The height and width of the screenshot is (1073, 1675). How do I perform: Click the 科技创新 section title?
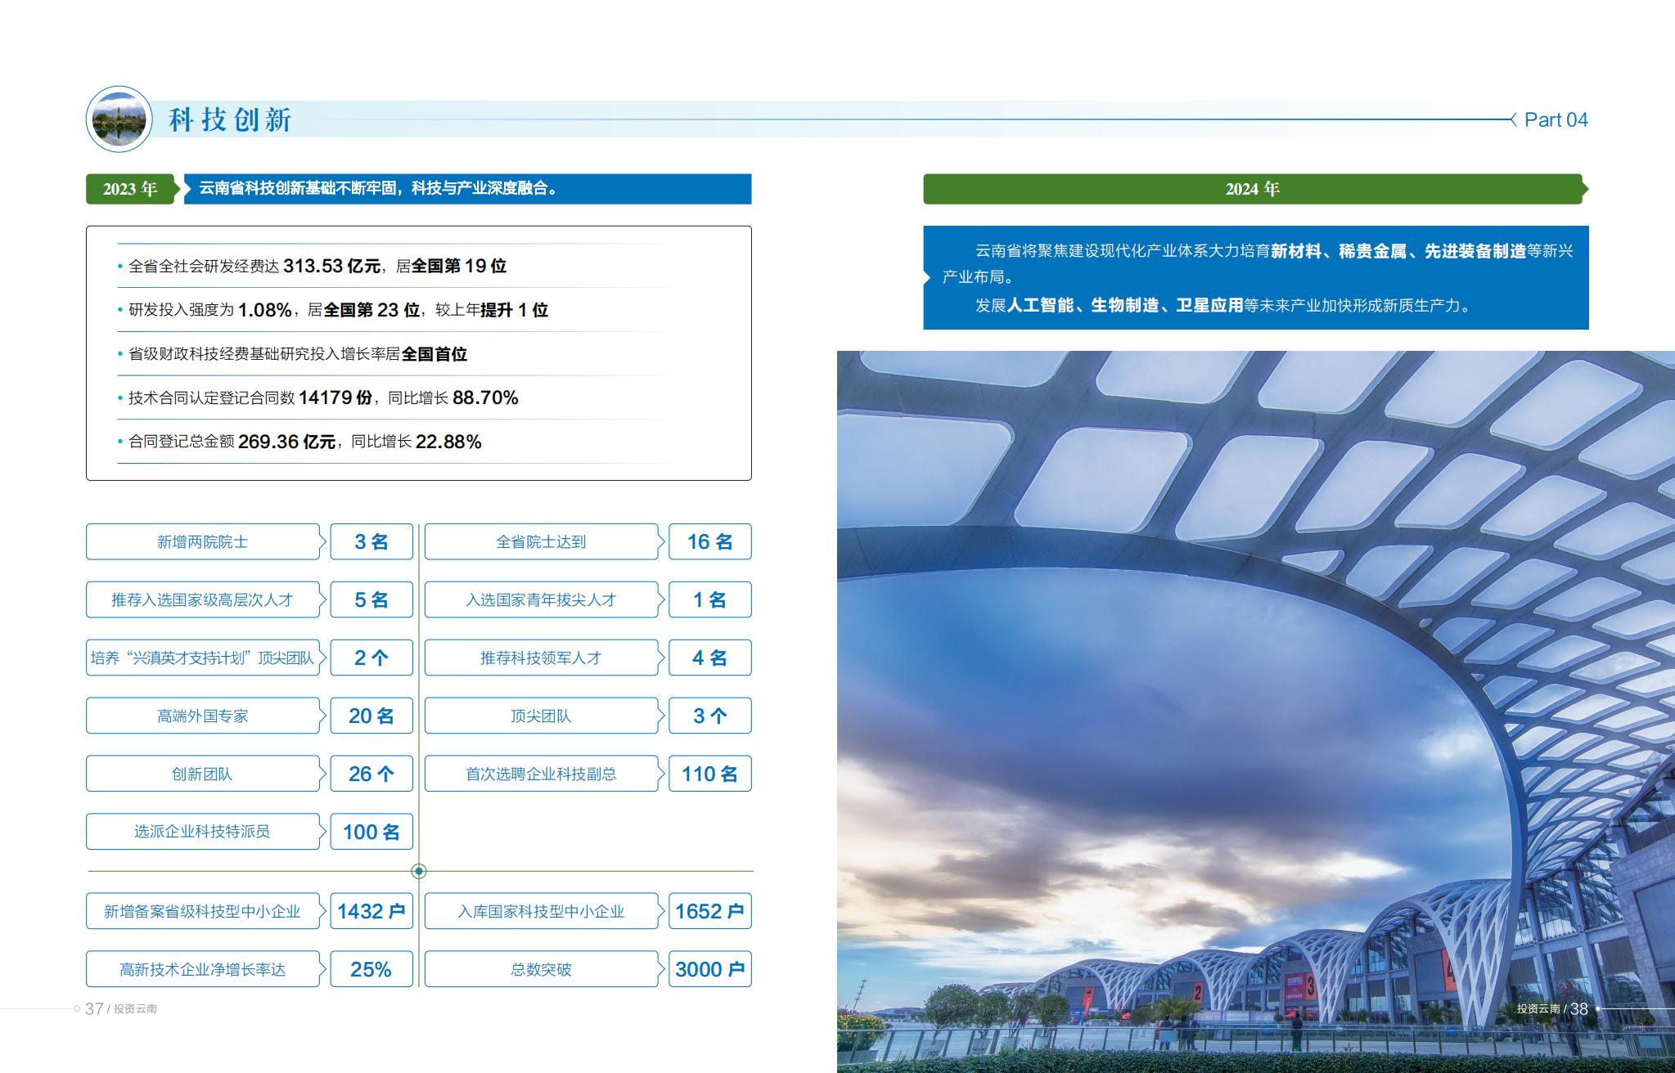[231, 119]
